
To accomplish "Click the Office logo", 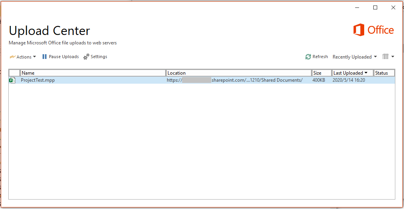I will 373,30.
